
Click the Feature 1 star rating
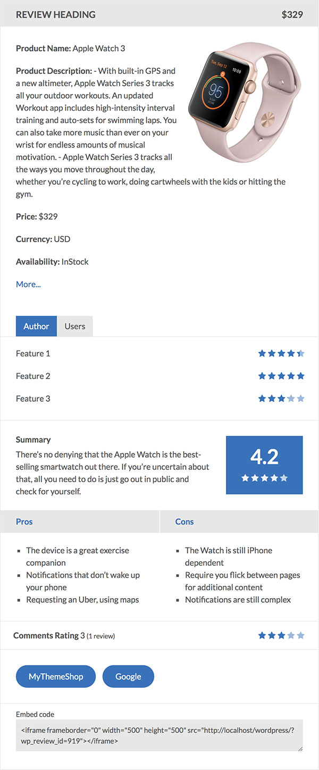pos(281,353)
